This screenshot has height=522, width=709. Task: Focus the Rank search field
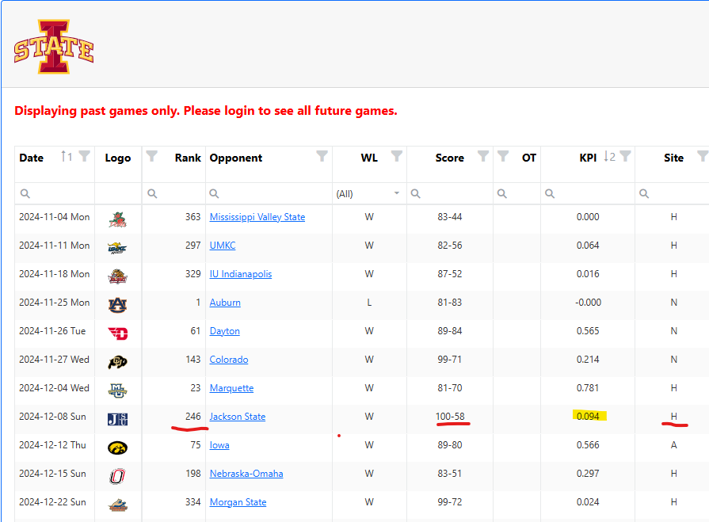[x=174, y=193]
